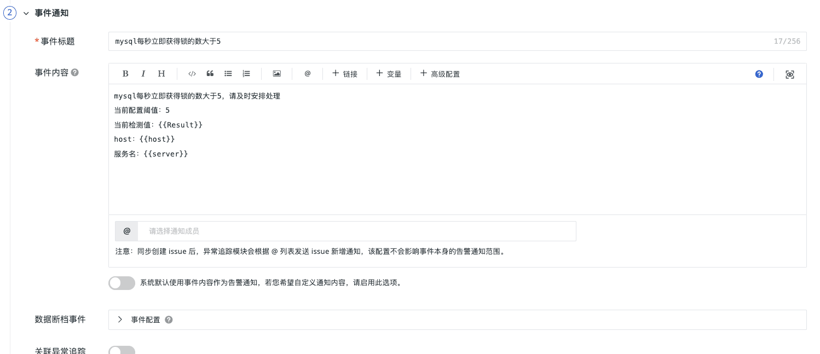Insert an unordered bullet list

tap(228, 74)
